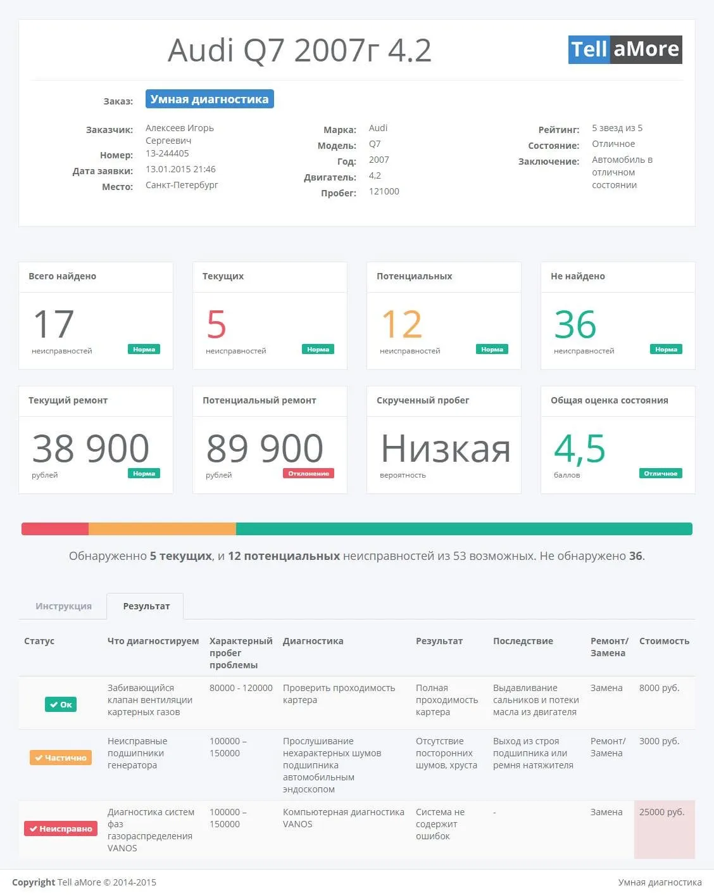
Task: Click the Норма badge in Потенциальных card
Action: [492, 349]
